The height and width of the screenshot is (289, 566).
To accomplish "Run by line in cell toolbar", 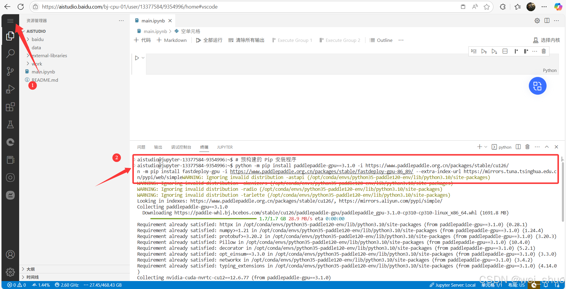I will [474, 51].
